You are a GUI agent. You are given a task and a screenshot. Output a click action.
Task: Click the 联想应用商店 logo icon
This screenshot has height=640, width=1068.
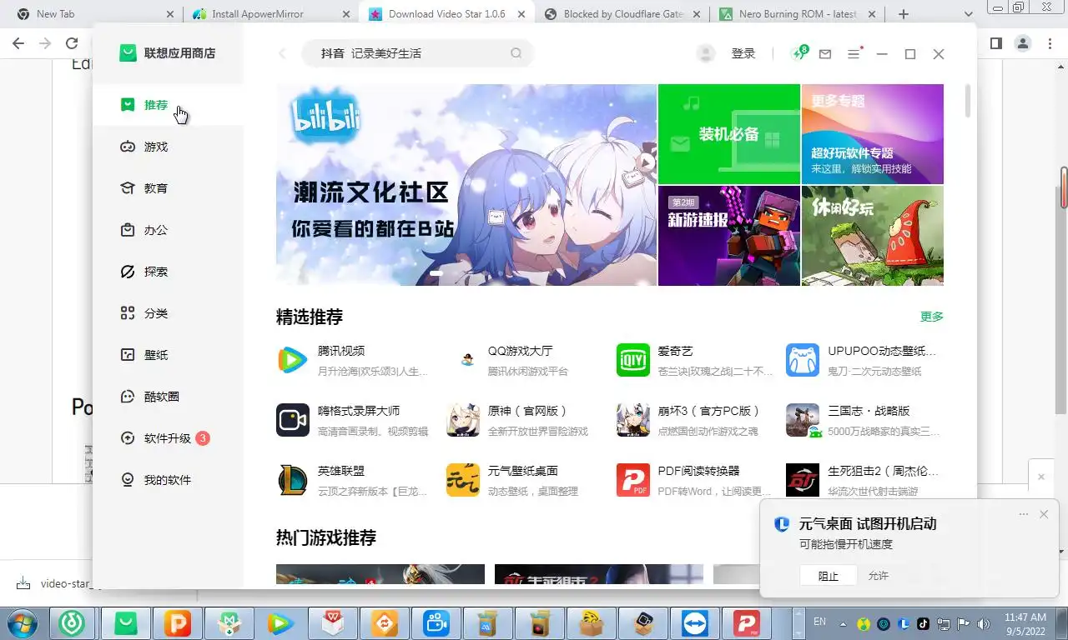point(127,53)
